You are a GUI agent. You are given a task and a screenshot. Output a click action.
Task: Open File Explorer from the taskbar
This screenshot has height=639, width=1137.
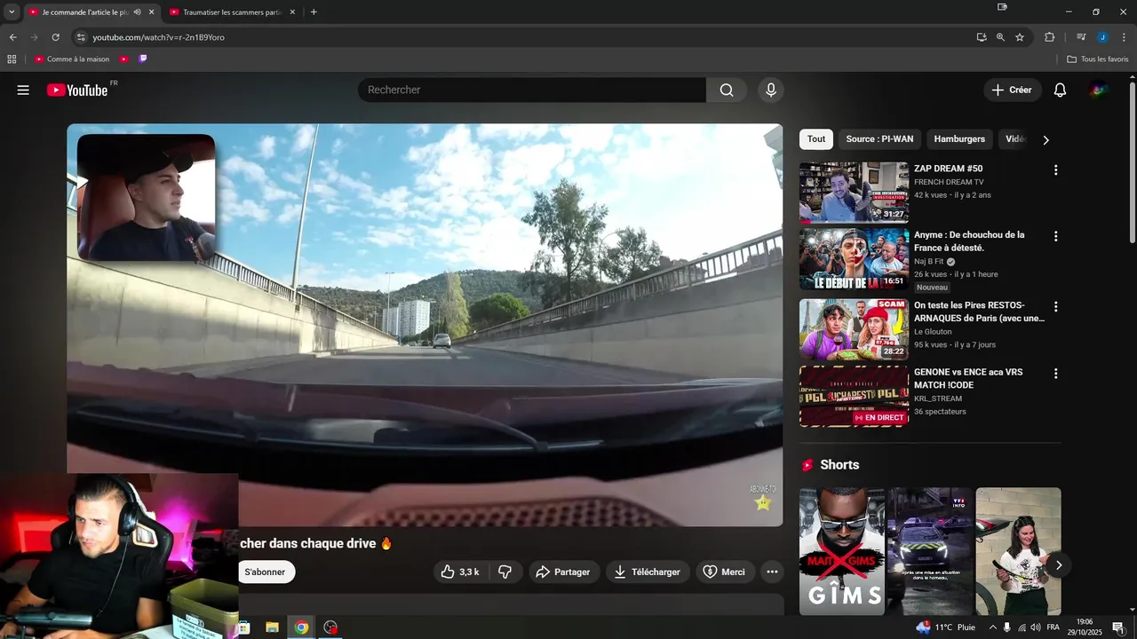click(272, 627)
